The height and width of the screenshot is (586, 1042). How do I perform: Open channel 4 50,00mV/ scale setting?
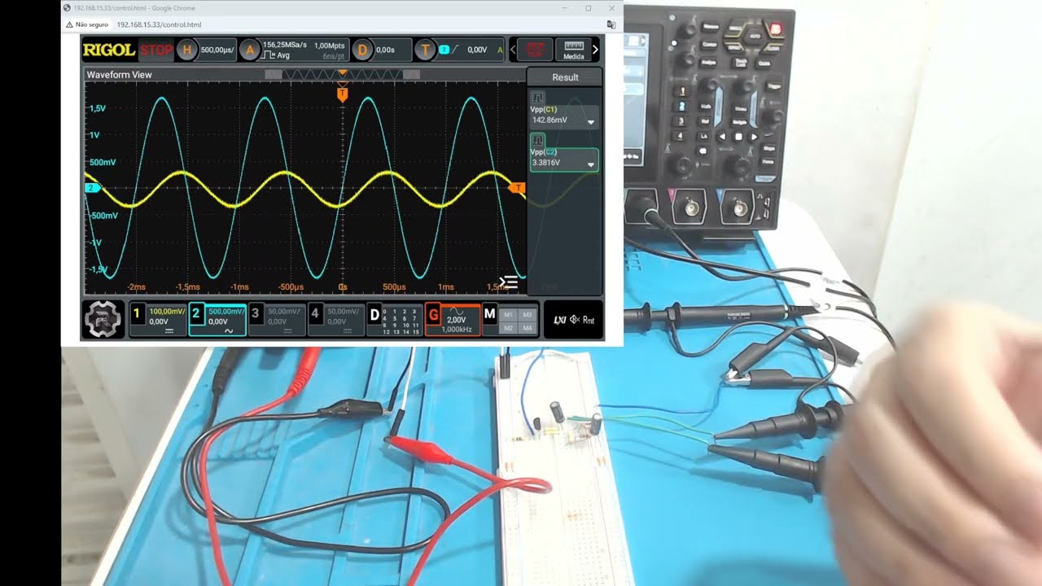click(x=344, y=311)
